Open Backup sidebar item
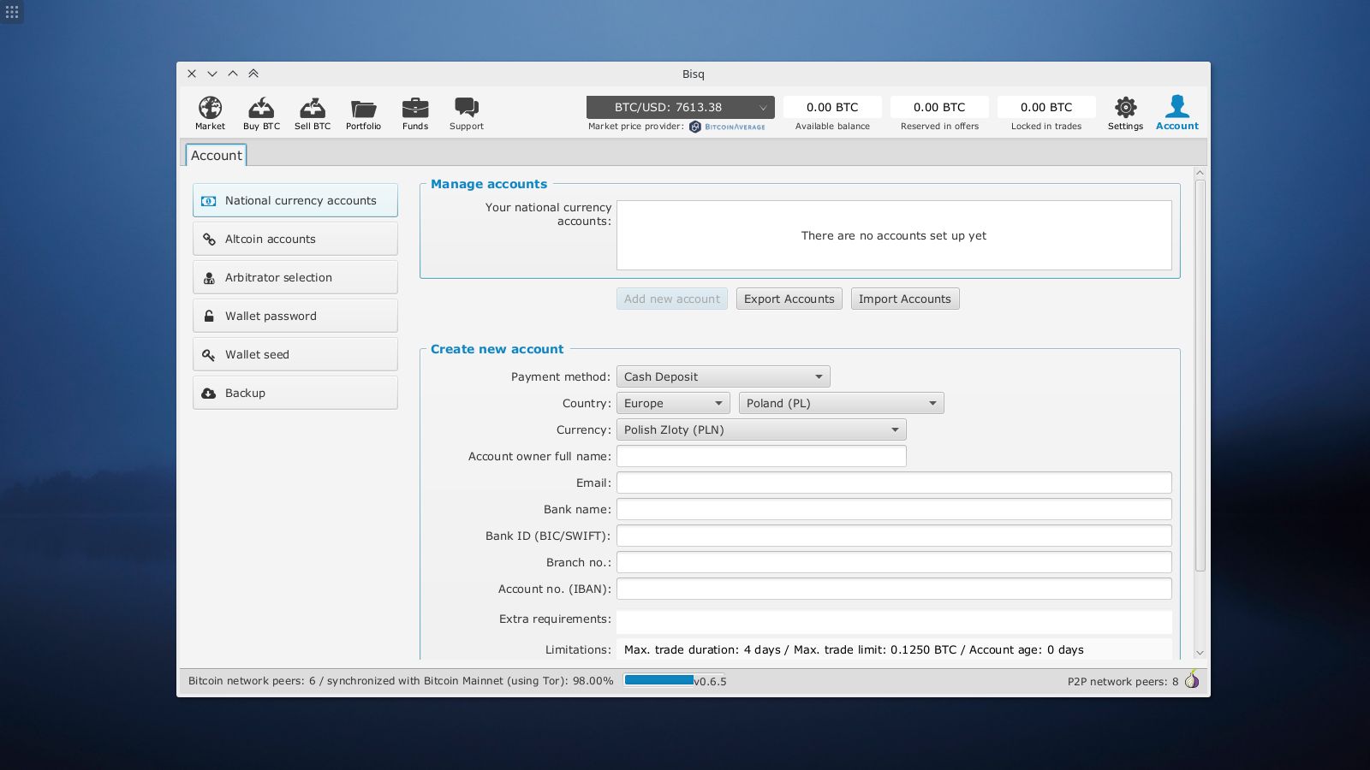The width and height of the screenshot is (1370, 770). (x=295, y=393)
